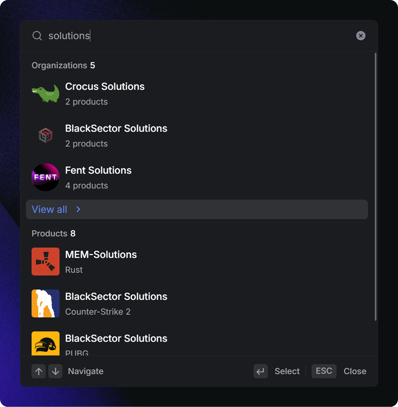Click the PUBG helmet product icon
Image resolution: width=398 pixels, height=407 pixels.
point(46,343)
